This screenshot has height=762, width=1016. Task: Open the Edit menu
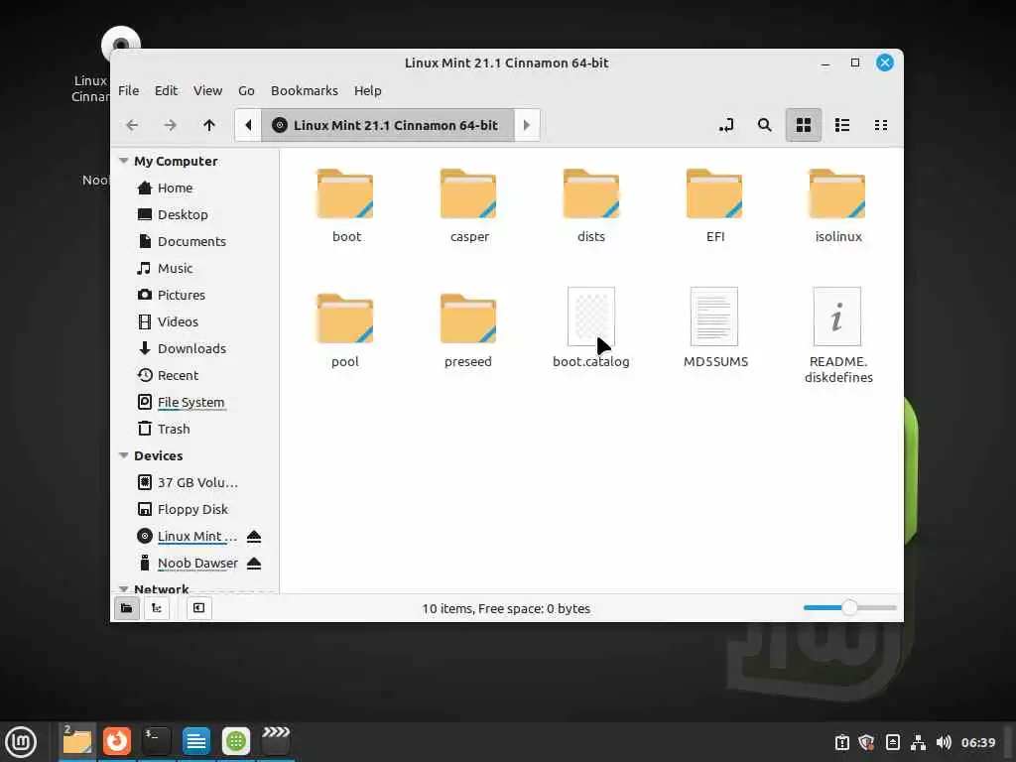click(x=166, y=90)
